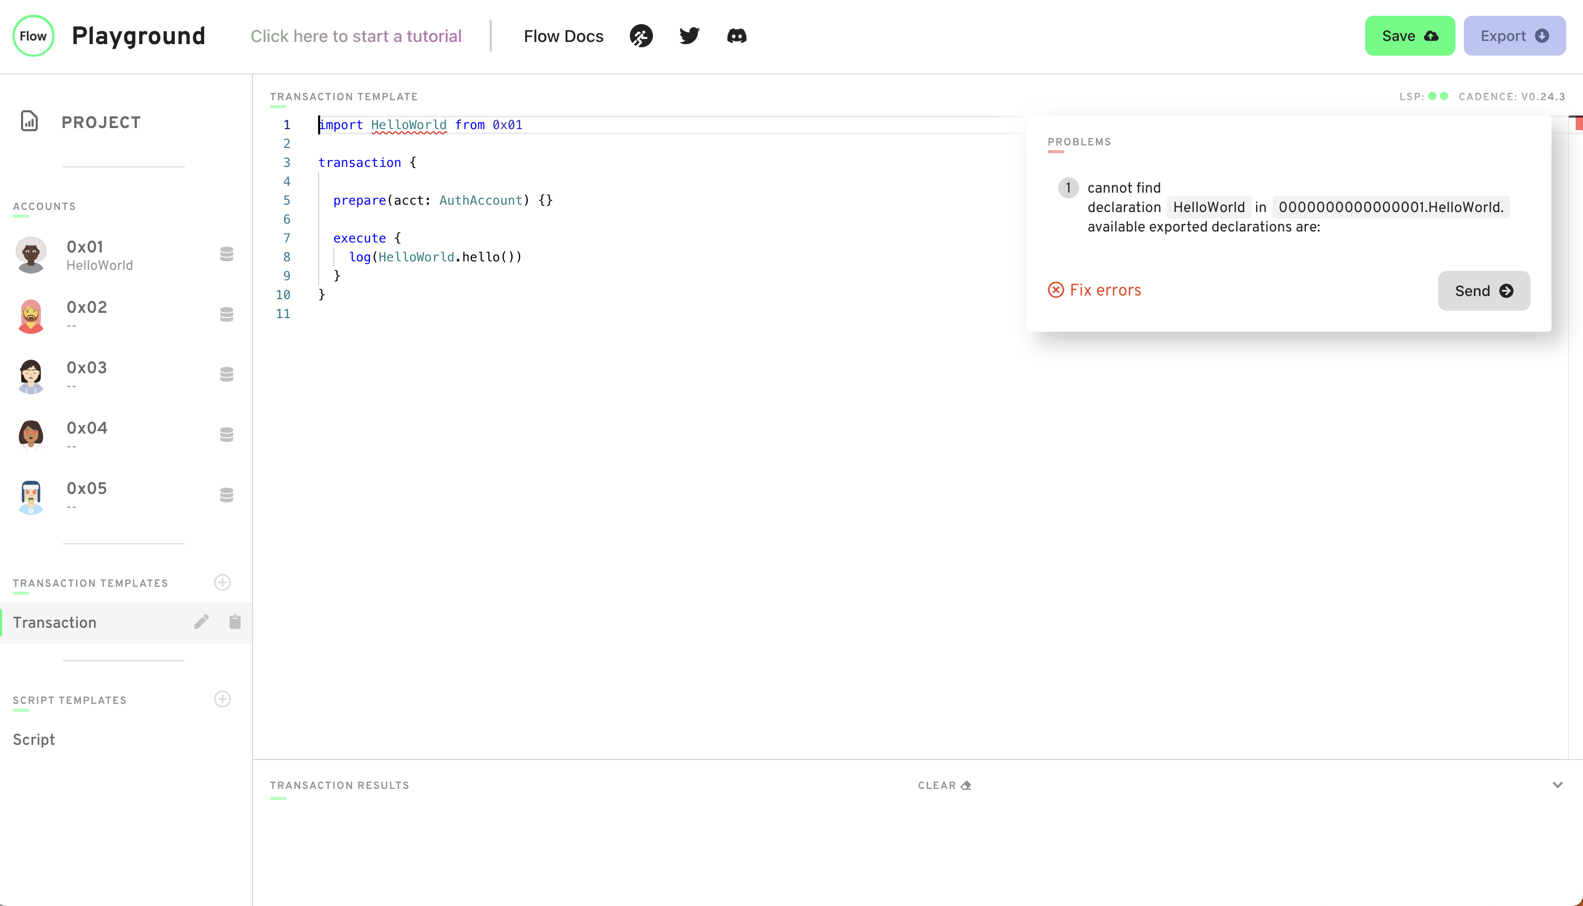
Task: Open storage view for account 0x01
Action: (x=226, y=253)
